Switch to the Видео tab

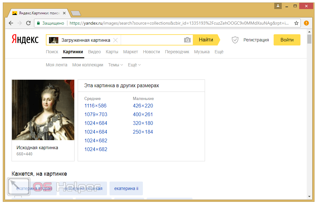(95, 52)
